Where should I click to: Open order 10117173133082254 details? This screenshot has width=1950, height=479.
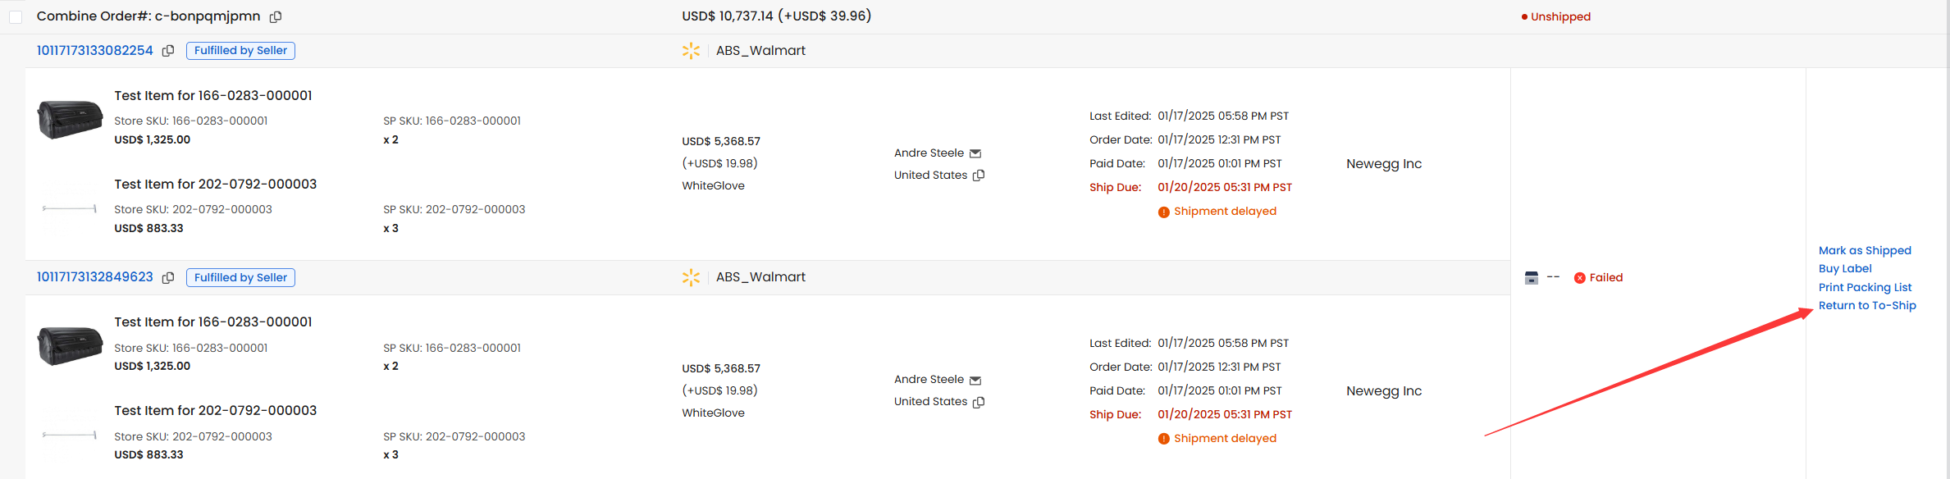coord(95,51)
